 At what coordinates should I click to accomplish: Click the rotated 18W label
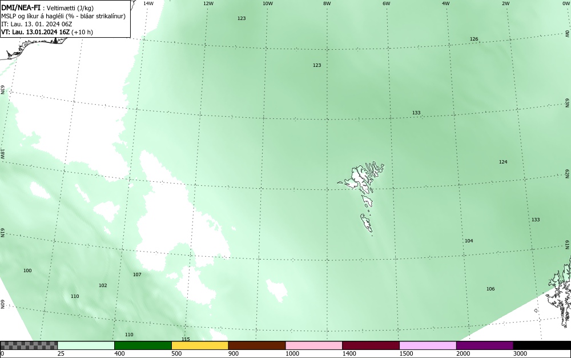[x=2, y=153]
